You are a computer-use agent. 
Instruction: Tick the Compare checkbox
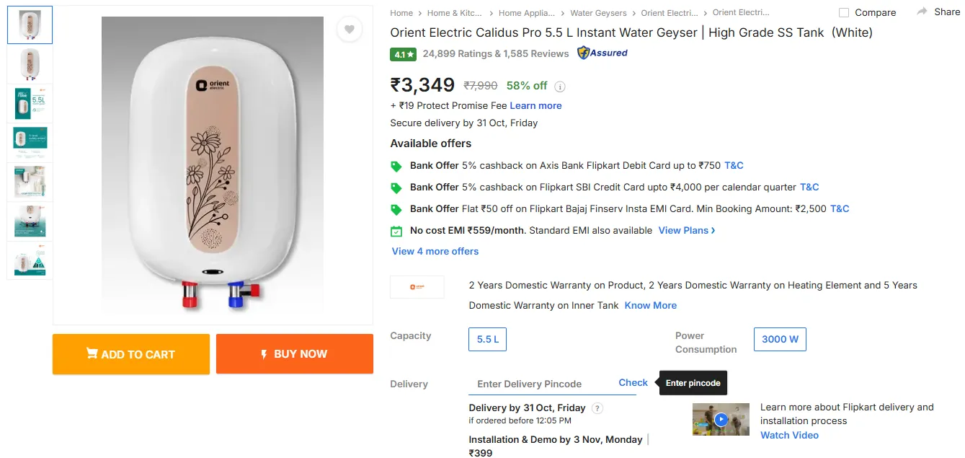[844, 12]
